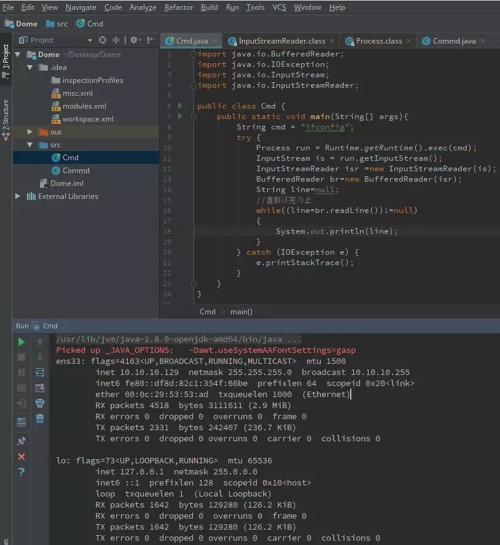Expand External Libraries node
This screenshot has height=545, width=500.
(x=18, y=196)
